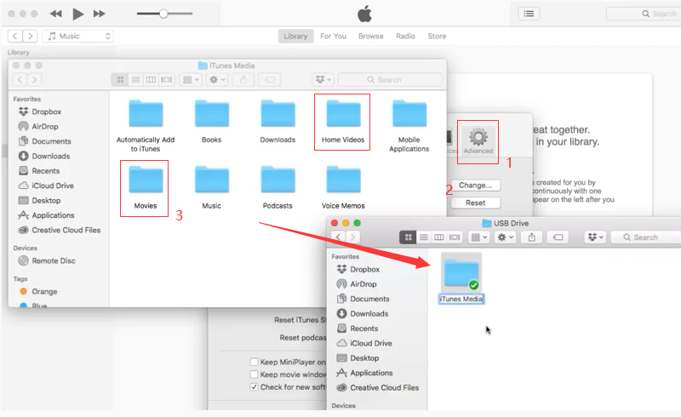The image size is (681, 417).
Task: Click the iTunes search field
Action: coord(644,14)
